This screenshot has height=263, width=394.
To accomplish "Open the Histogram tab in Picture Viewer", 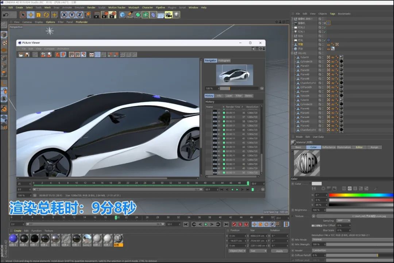I will [224, 60].
